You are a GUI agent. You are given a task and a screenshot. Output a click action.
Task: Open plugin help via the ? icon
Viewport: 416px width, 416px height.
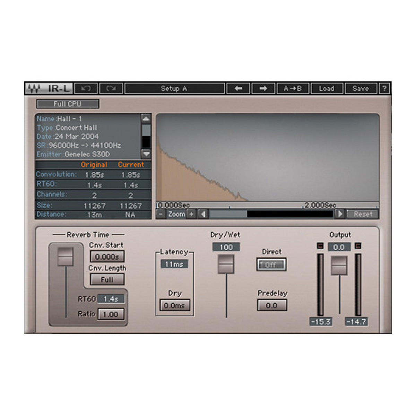coord(383,89)
